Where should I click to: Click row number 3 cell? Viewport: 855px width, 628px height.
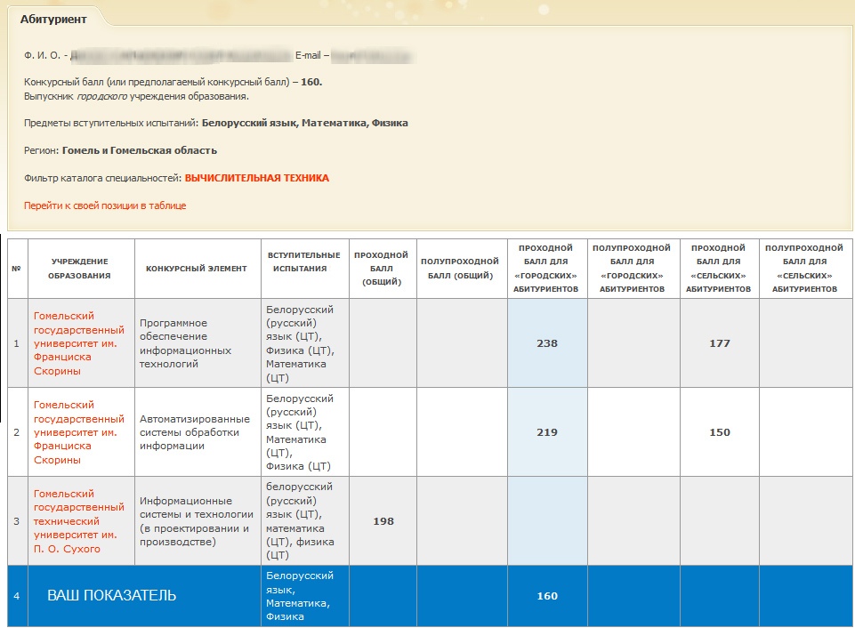point(16,520)
